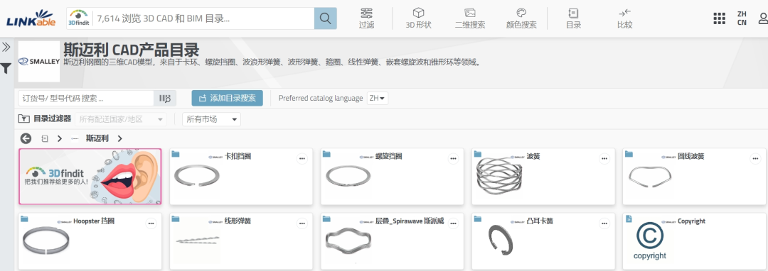
Task: Focus the main 3D CAD catalog search box
Action: pyautogui.click(x=203, y=18)
